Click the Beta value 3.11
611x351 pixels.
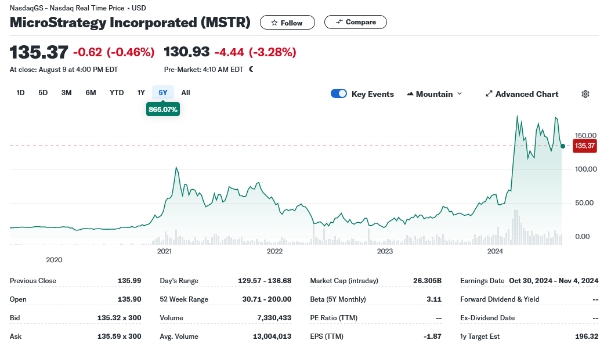pyautogui.click(x=434, y=299)
